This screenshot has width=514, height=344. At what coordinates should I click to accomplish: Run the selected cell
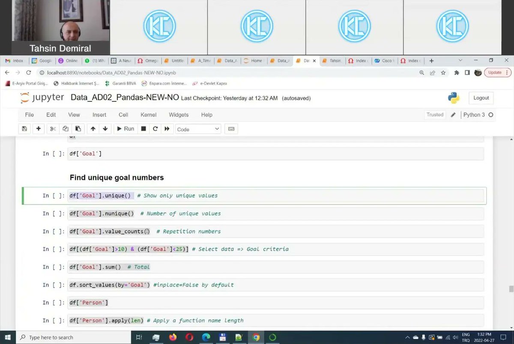point(125,129)
